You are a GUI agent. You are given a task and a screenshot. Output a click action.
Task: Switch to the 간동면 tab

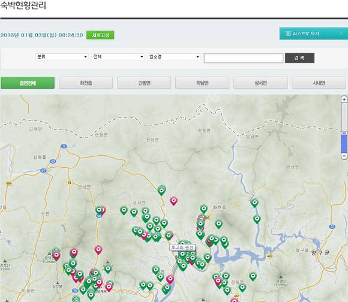tap(144, 83)
